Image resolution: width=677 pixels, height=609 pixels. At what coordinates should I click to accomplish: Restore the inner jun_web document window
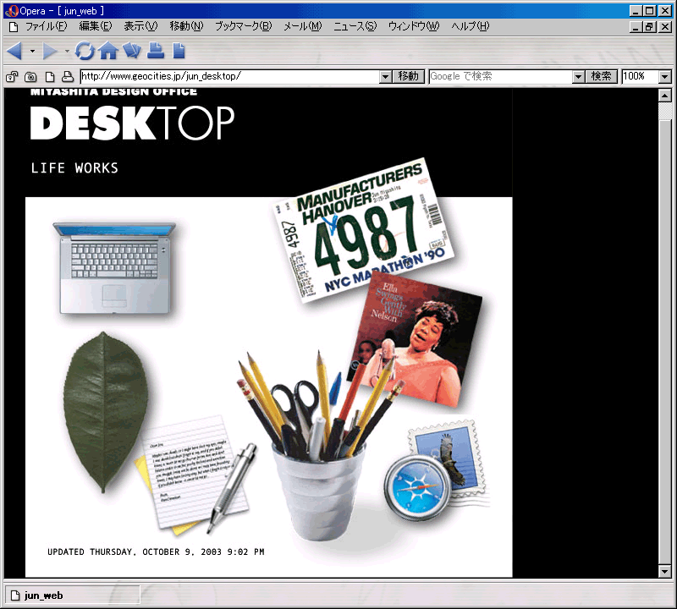coord(649,27)
